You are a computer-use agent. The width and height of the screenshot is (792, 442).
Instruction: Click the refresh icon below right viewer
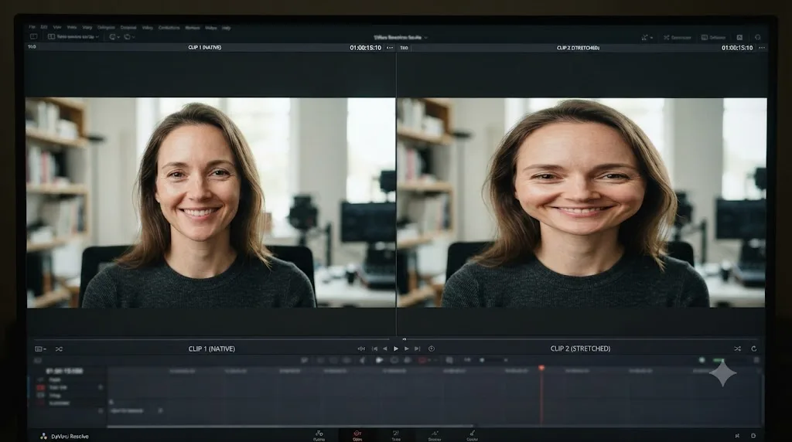pyautogui.click(x=753, y=348)
